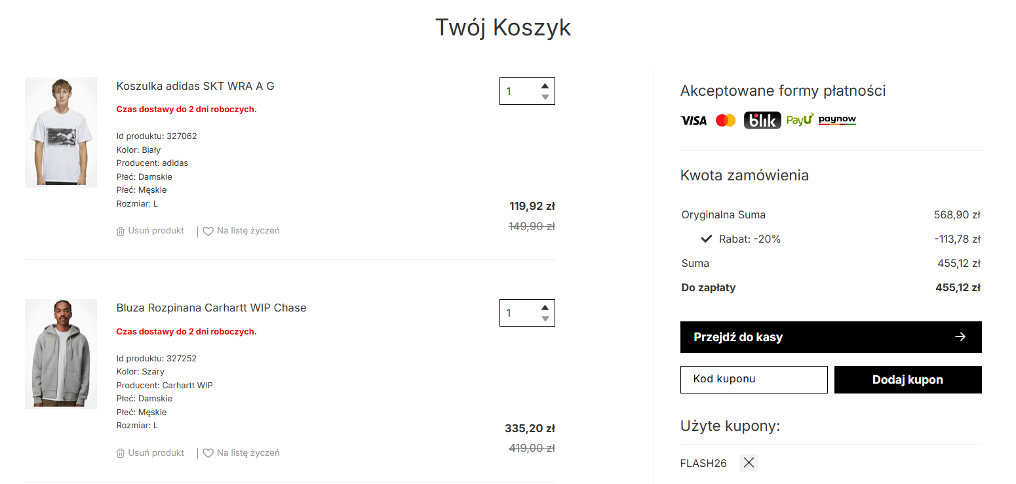The image size is (1016, 484).
Task: Increase quantity of Carhartt hoodie
Action: [x=545, y=308]
